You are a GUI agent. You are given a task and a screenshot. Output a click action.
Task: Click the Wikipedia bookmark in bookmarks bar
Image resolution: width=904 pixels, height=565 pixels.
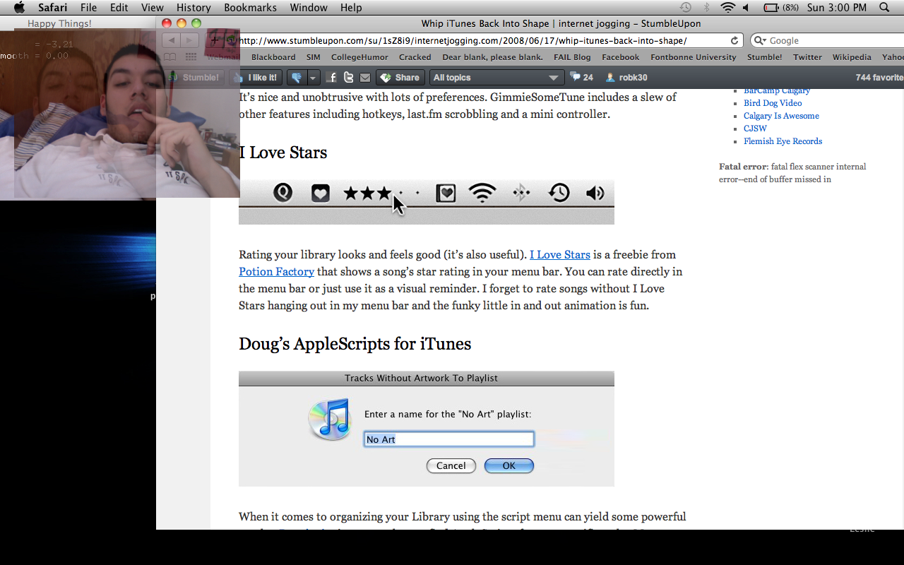coord(851,57)
